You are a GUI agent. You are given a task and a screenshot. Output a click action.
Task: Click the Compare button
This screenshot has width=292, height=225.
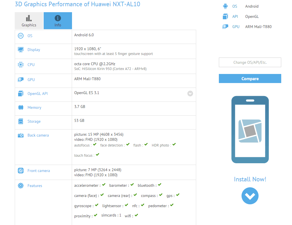click(x=250, y=78)
